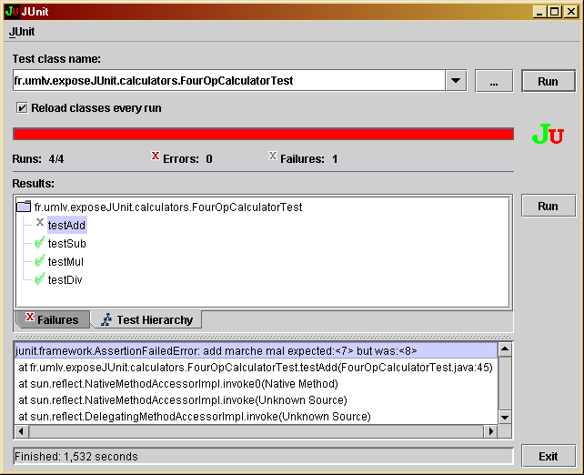
Task: Click the folder icon of FourOpCalculatorTest suite
Action: (x=25, y=207)
